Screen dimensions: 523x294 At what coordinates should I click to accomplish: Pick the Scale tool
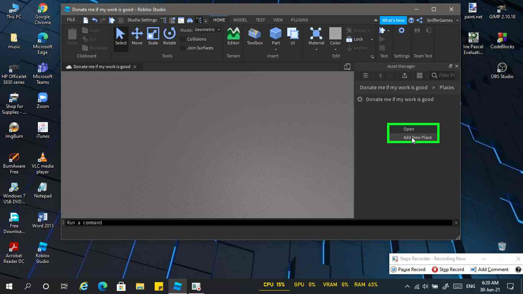(153, 36)
